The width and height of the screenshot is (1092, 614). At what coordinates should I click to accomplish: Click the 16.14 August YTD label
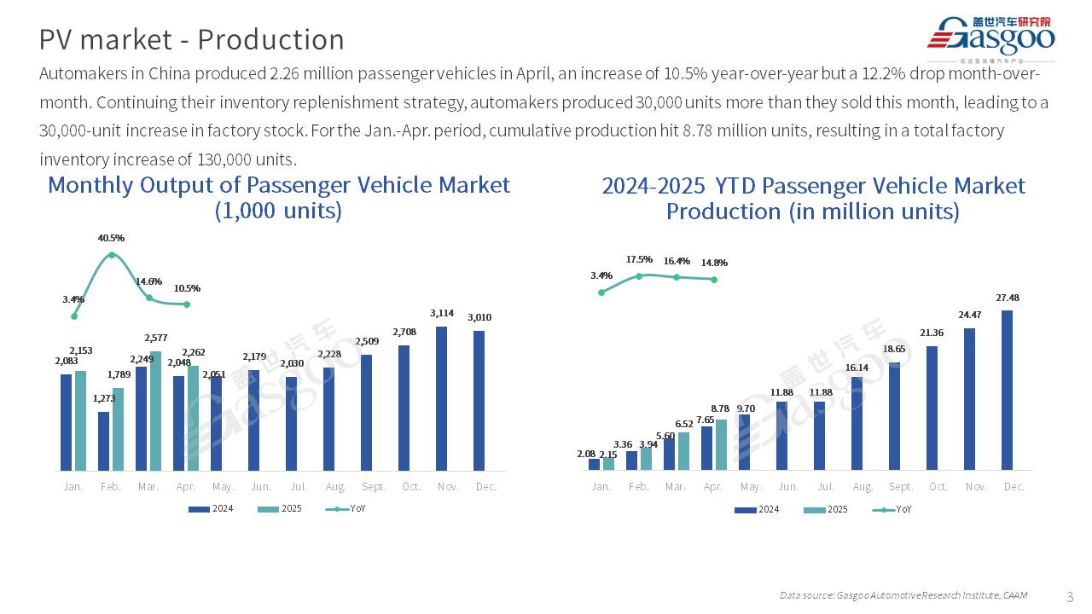[x=857, y=368]
